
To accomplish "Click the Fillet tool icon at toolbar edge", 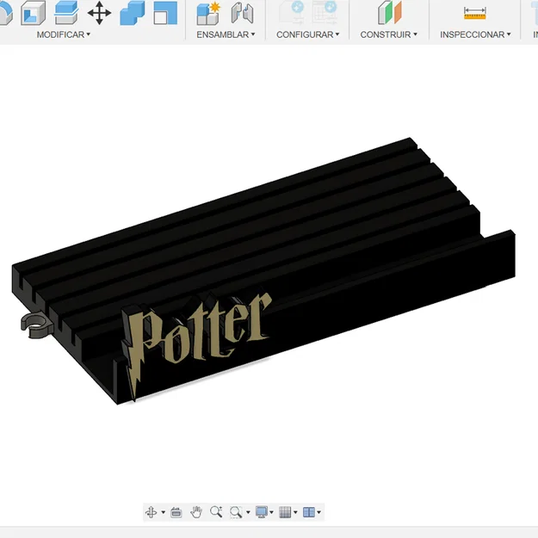I will pyautogui.click(x=6, y=13).
